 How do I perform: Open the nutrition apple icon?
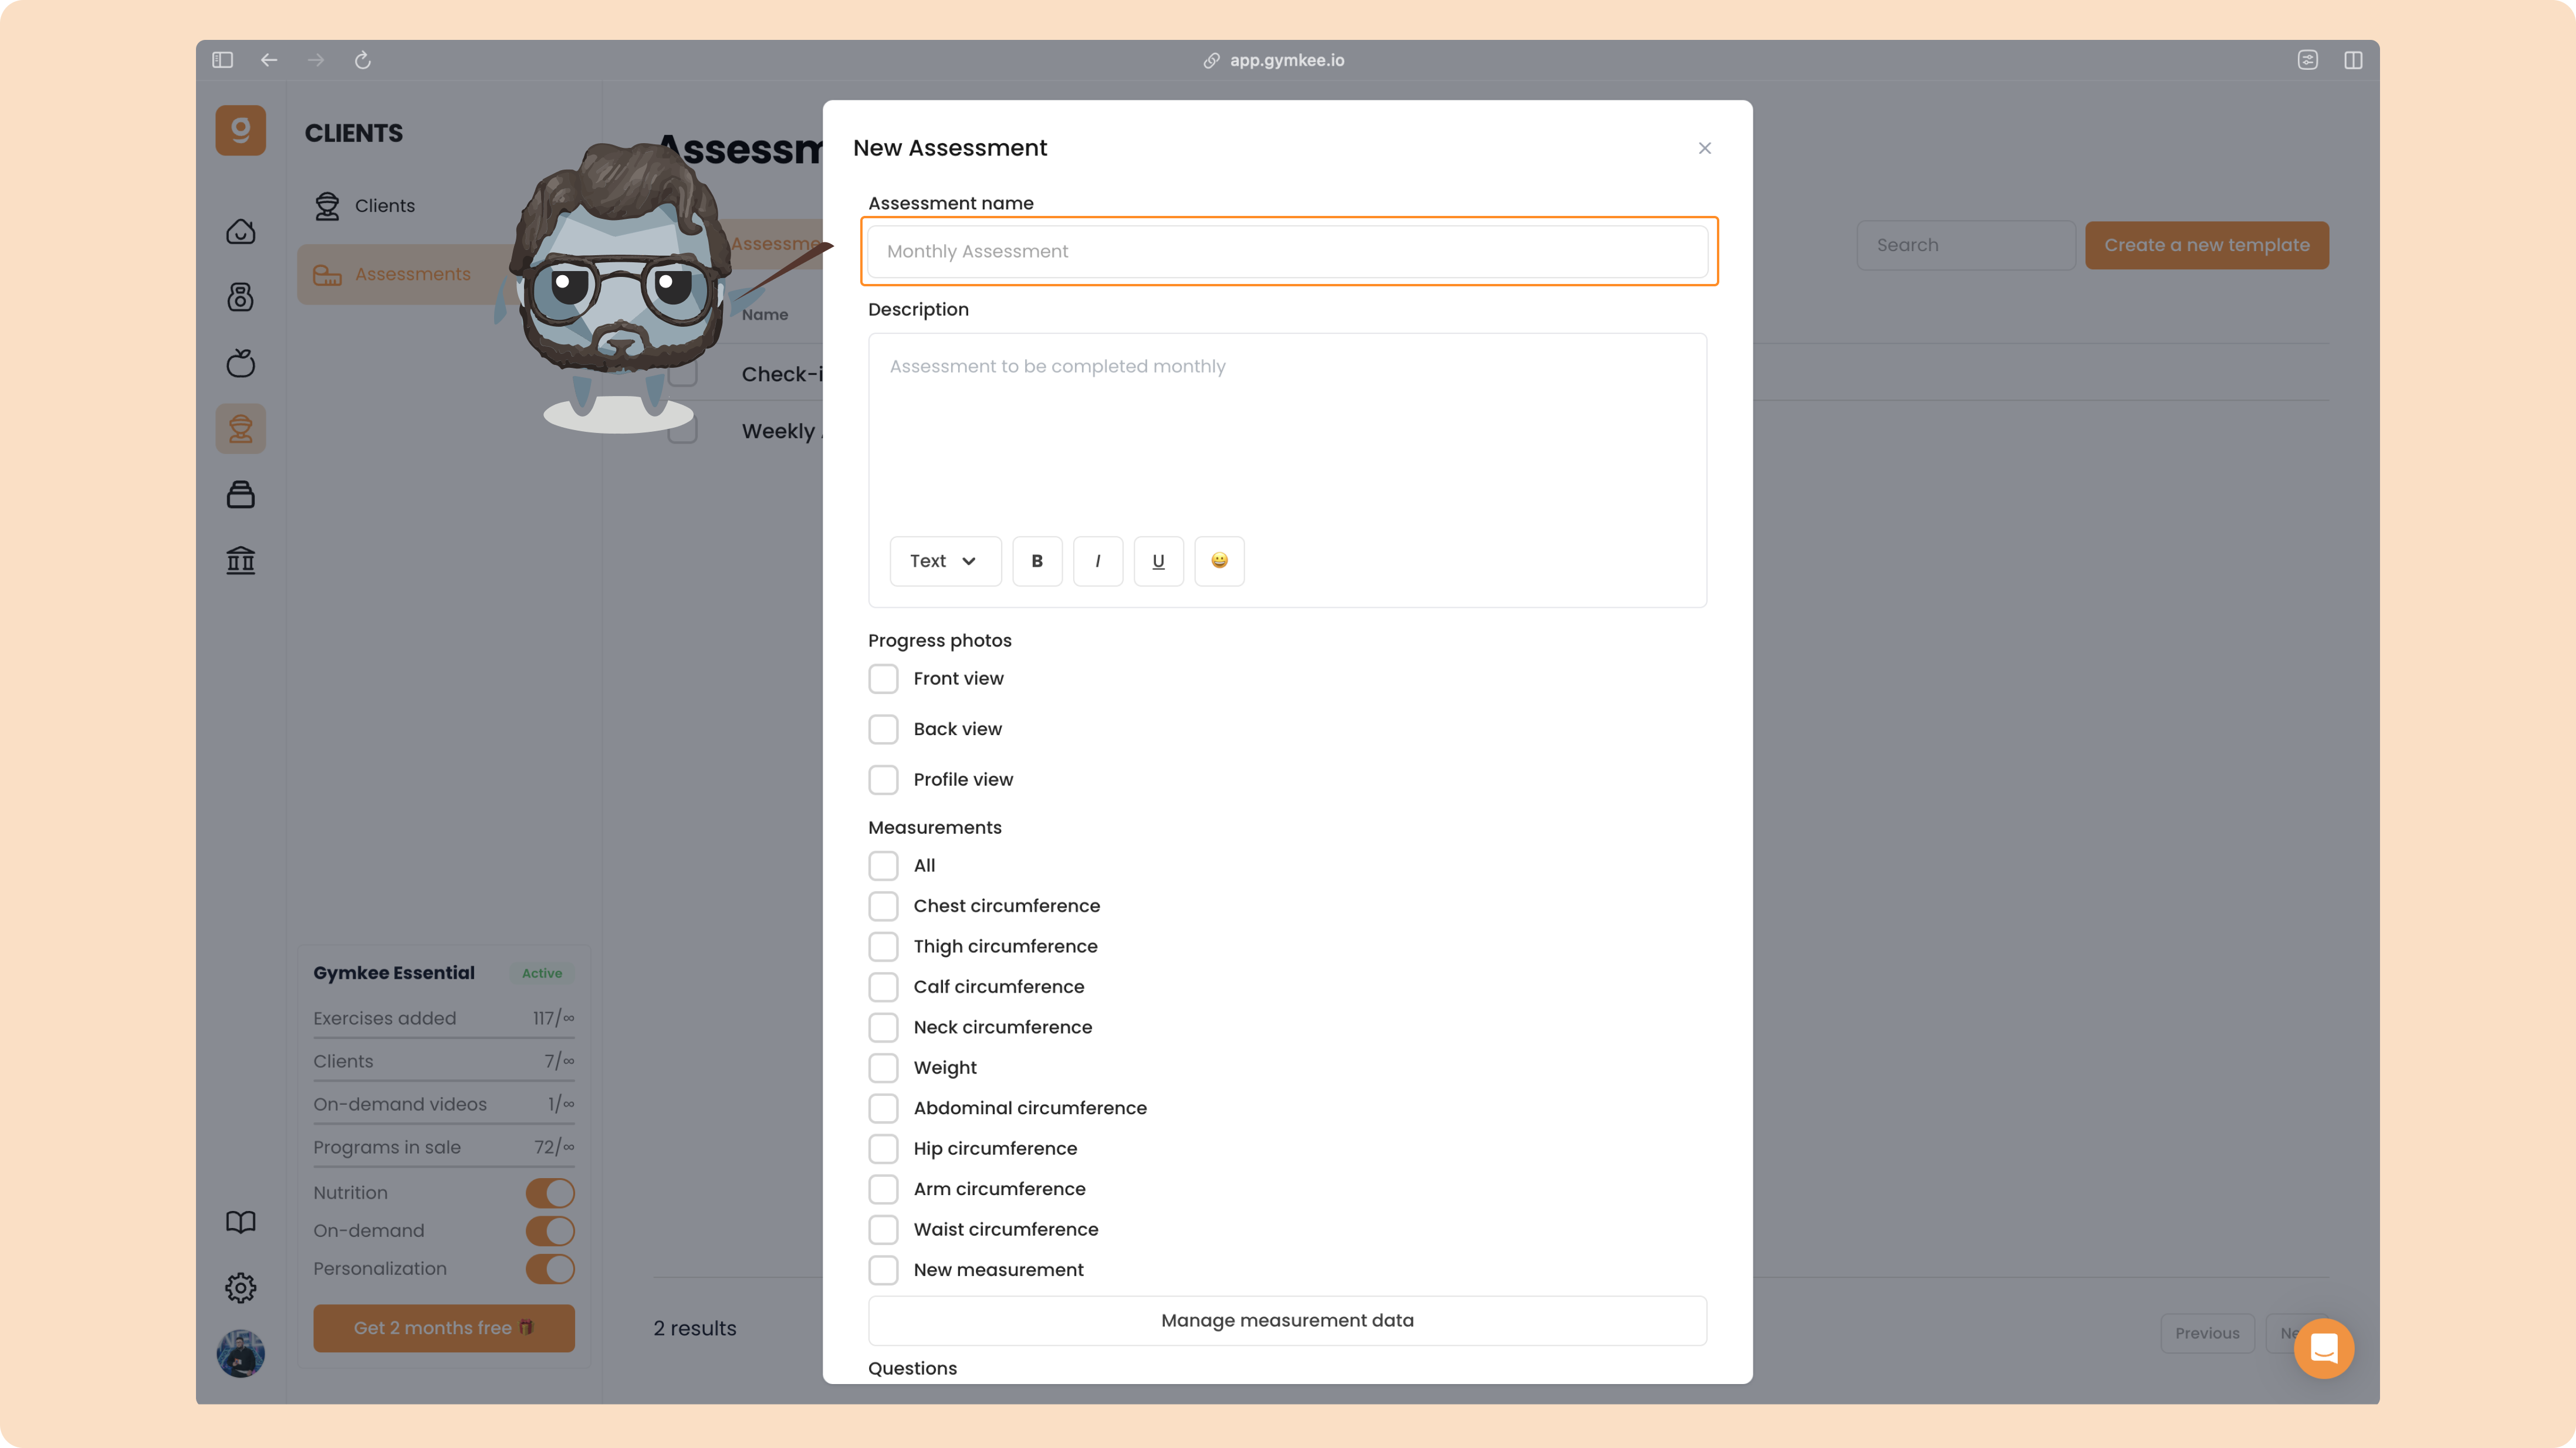coord(240,363)
